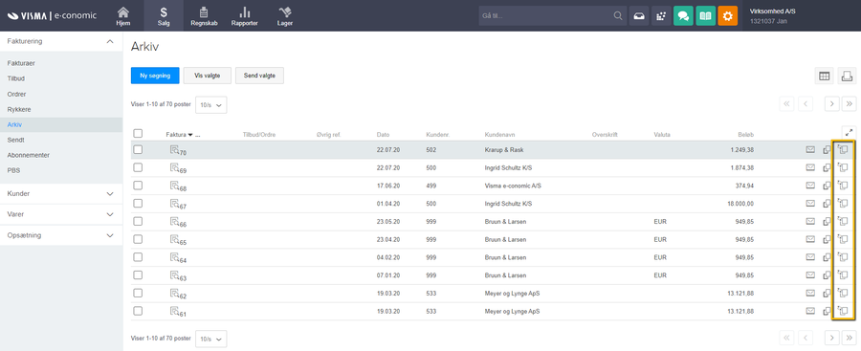Open the orange settings gear

(728, 16)
